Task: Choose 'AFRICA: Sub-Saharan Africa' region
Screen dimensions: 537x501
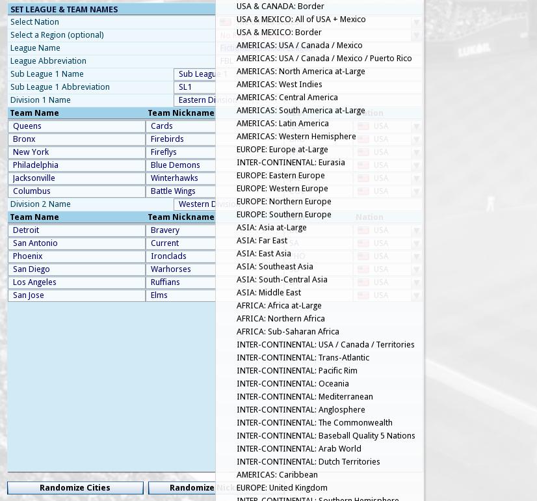Action: 287,332
